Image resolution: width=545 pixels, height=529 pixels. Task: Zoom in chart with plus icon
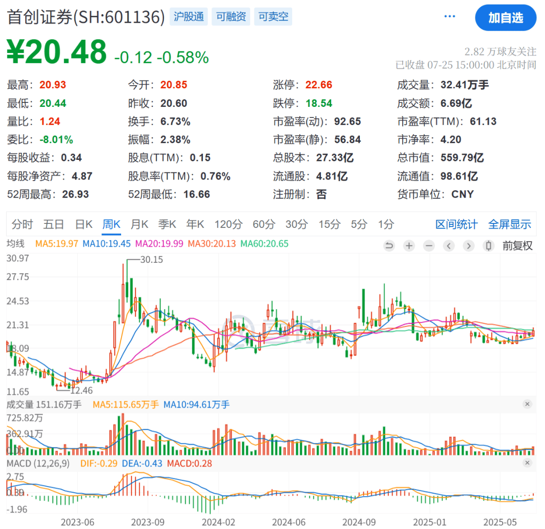(409, 246)
